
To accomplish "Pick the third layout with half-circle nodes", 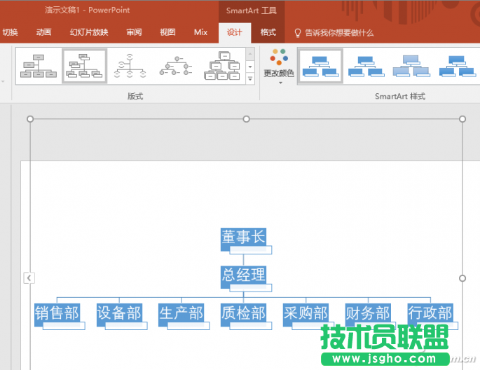I will click(130, 66).
